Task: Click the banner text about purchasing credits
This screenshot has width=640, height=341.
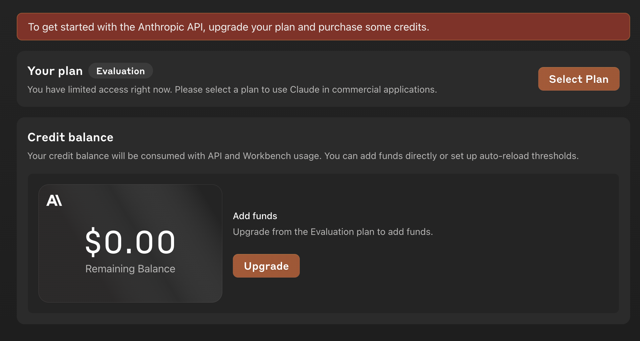Action: (x=229, y=27)
